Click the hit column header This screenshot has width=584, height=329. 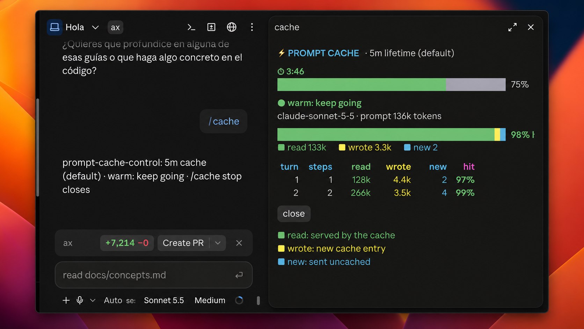pos(469,167)
